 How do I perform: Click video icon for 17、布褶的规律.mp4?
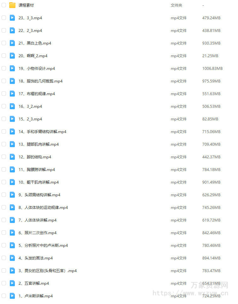point(12,94)
